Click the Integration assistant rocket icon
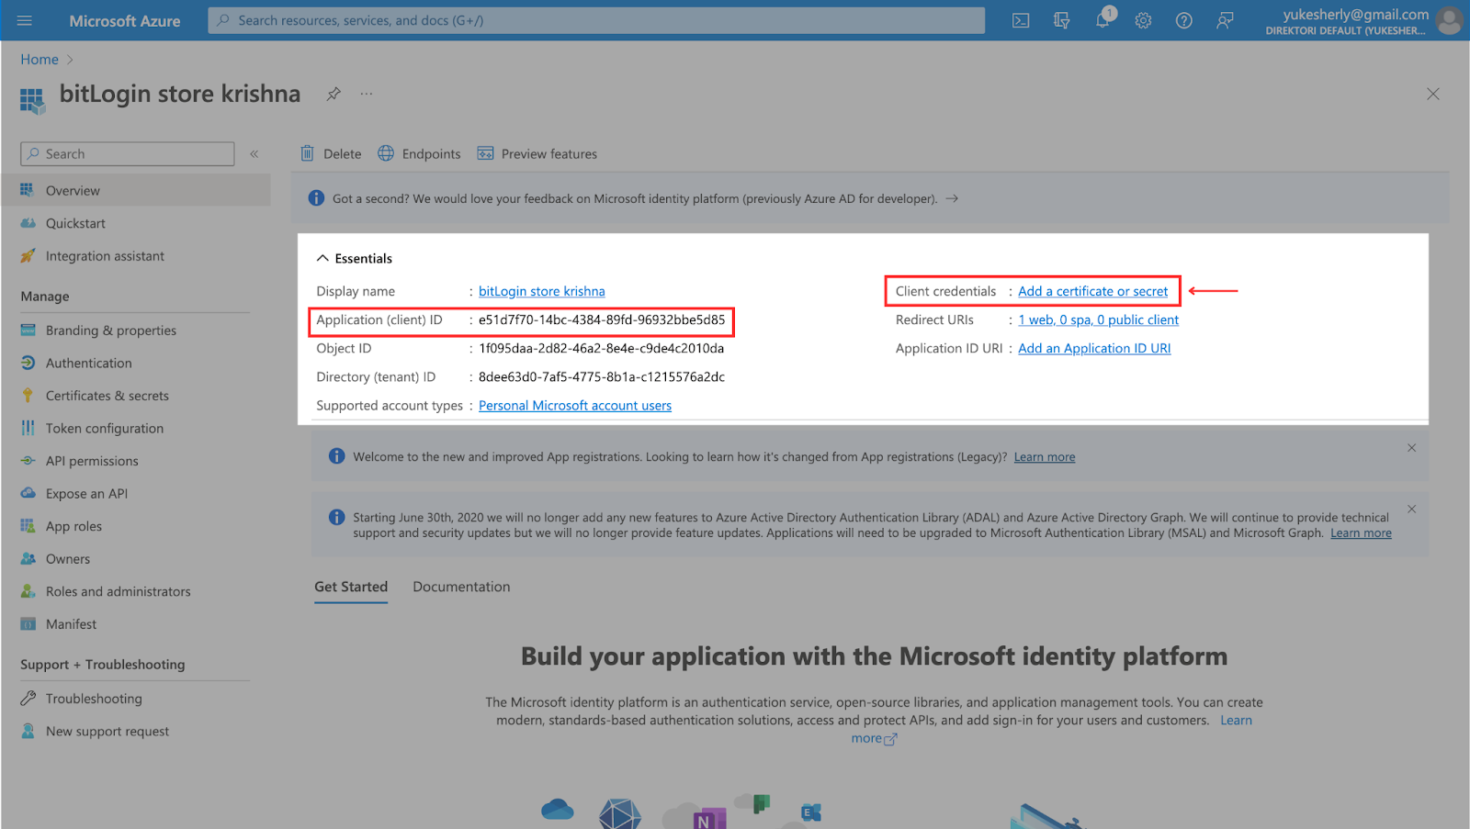This screenshot has width=1470, height=829. tap(28, 256)
